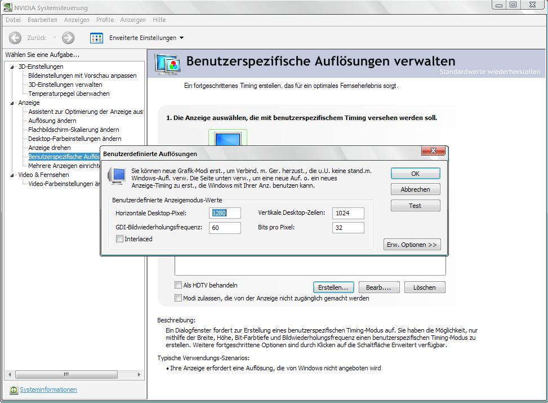This screenshot has height=403, width=548.
Task: Click the Erweiterte Einstellungen grid view icon
Action: coord(96,38)
